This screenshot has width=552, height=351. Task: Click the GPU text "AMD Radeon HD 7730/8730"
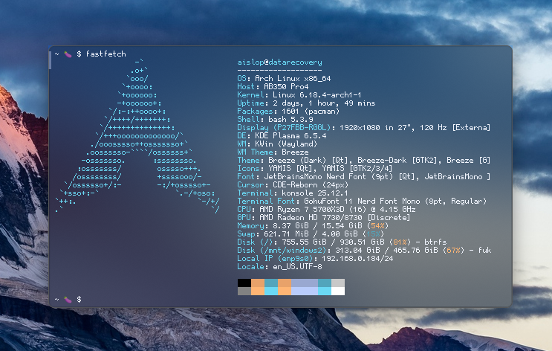311,217
